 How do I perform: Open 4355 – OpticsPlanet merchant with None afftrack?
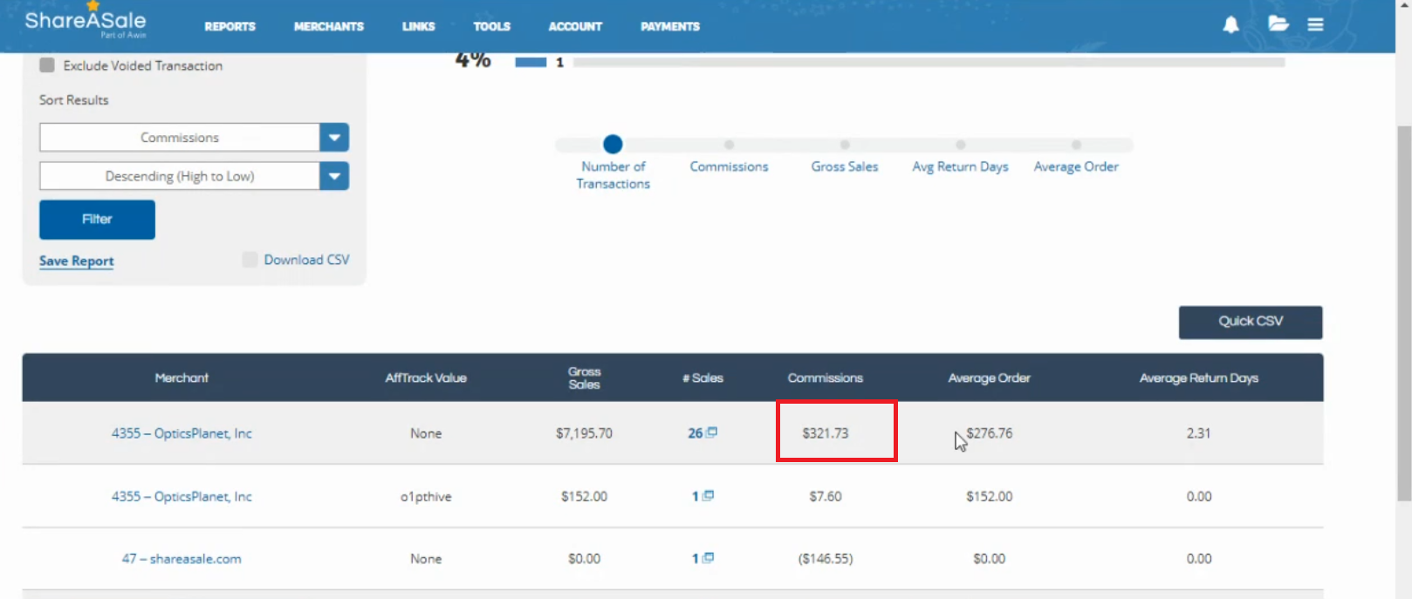[182, 433]
